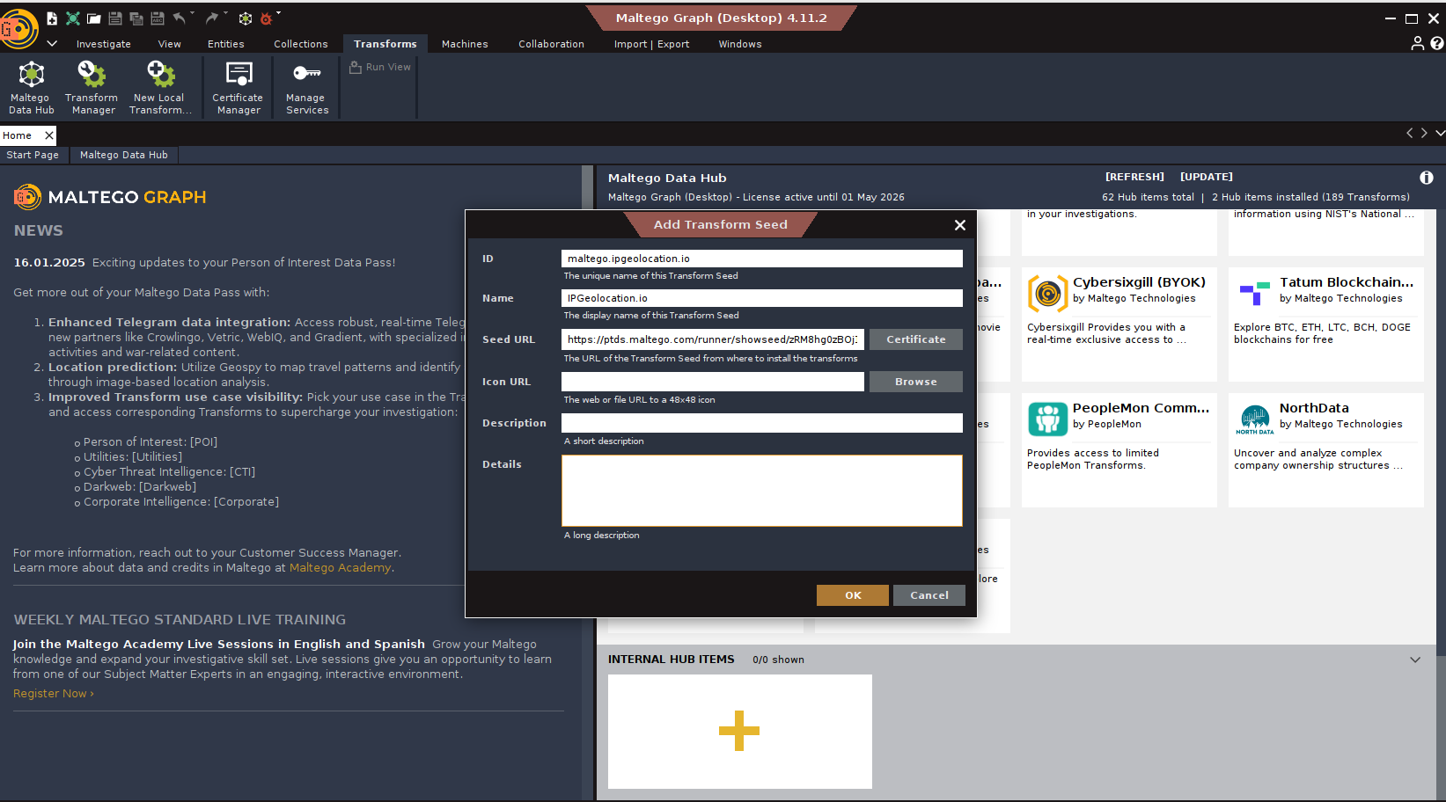Image resolution: width=1446 pixels, height=802 pixels.
Task: Select the Start Page tab
Action: coord(33,155)
